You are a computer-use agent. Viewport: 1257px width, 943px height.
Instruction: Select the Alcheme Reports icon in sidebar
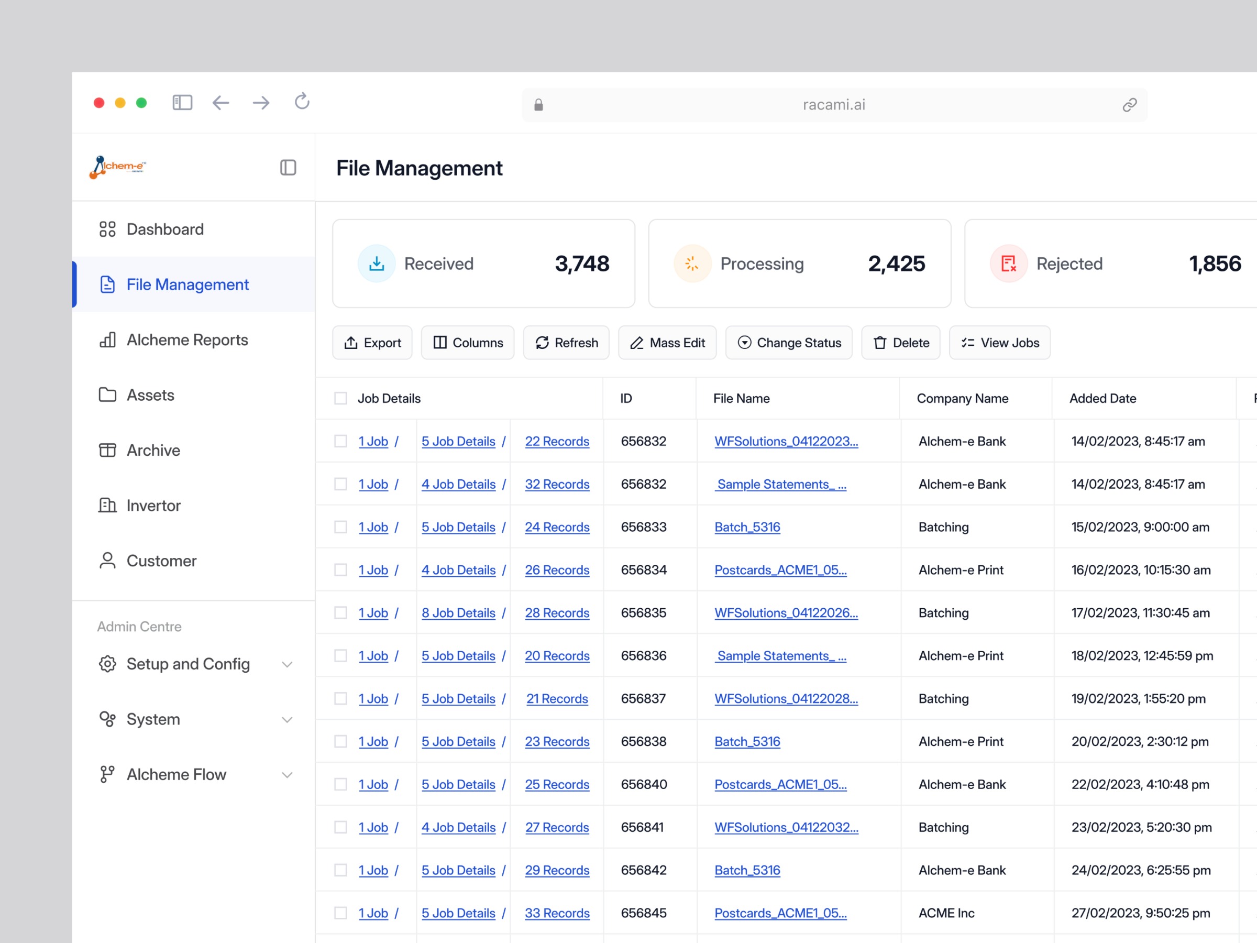(x=107, y=340)
